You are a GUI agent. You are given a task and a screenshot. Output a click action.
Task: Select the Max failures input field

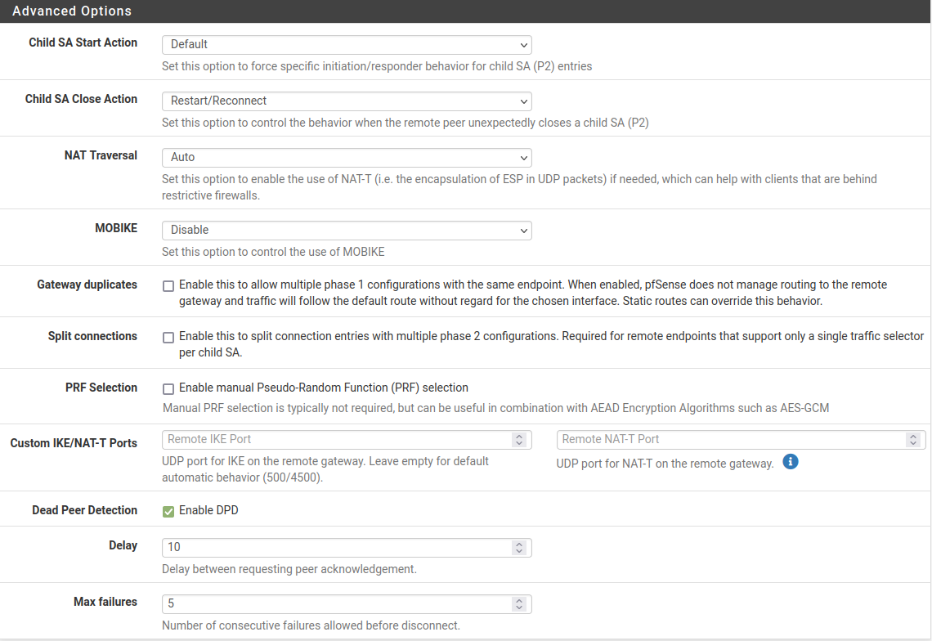[335, 604]
